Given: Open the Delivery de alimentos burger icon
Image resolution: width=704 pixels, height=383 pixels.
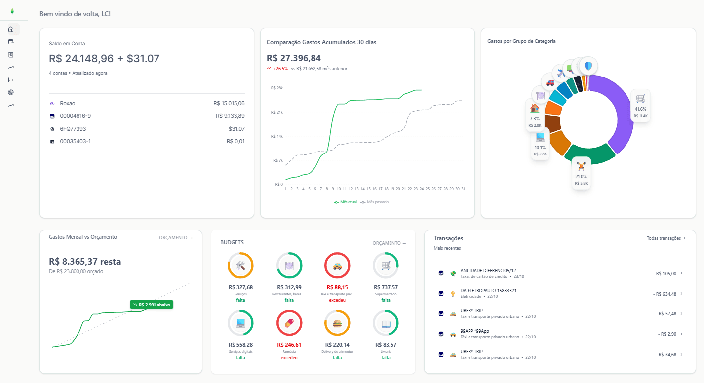Looking at the screenshot, I should [337, 323].
